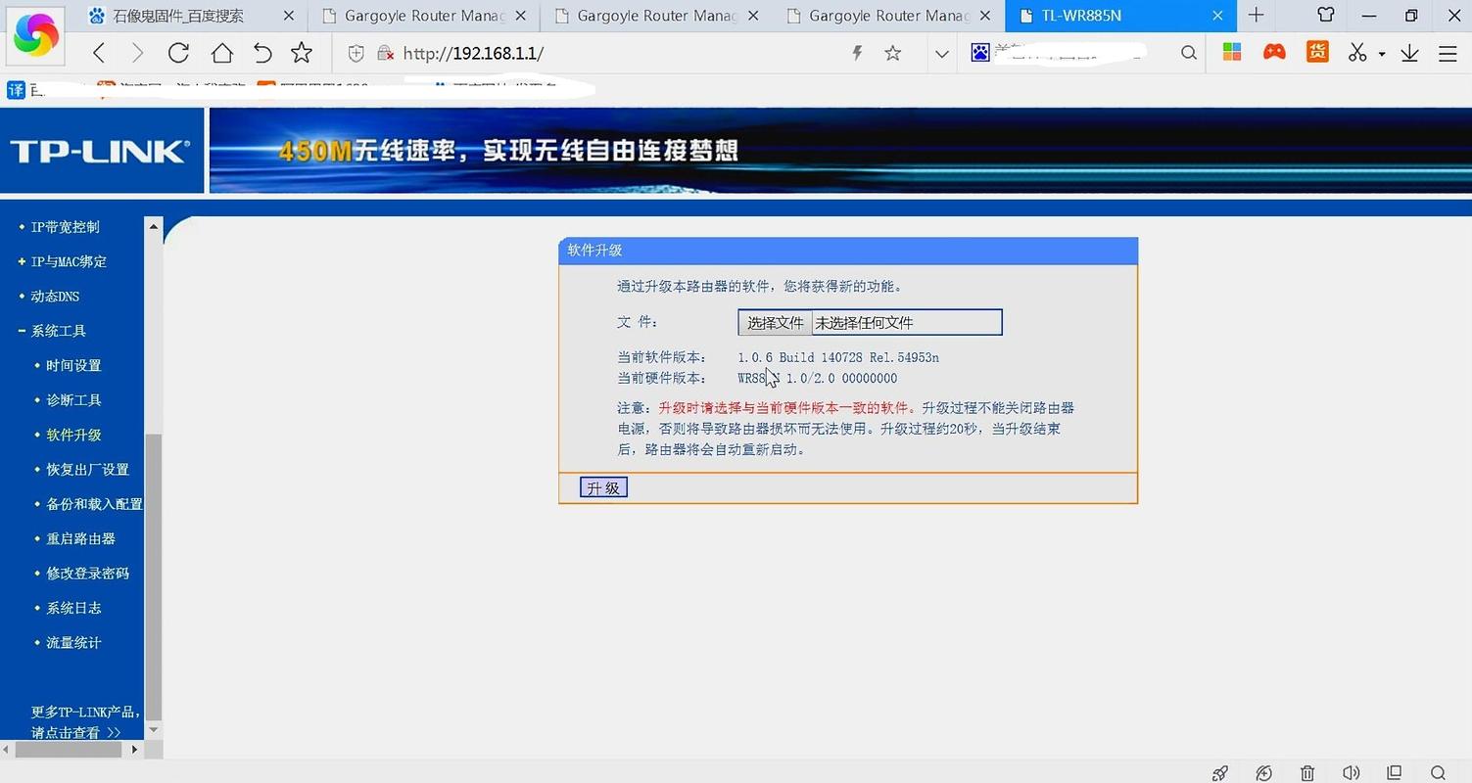1472x783 pixels.
Task: Open 流量统计 in the sidebar
Action: pos(73,643)
